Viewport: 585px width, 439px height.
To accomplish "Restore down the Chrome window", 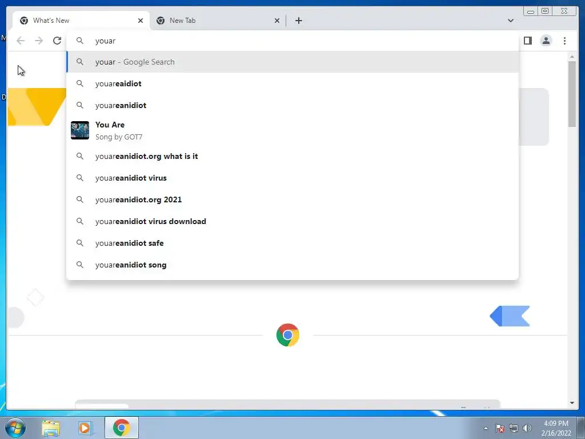I will [x=544, y=11].
